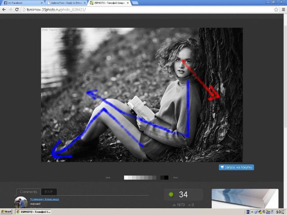This screenshot has width=287, height=215.
Task: Go back using browser back arrow
Action: coord(4,9)
